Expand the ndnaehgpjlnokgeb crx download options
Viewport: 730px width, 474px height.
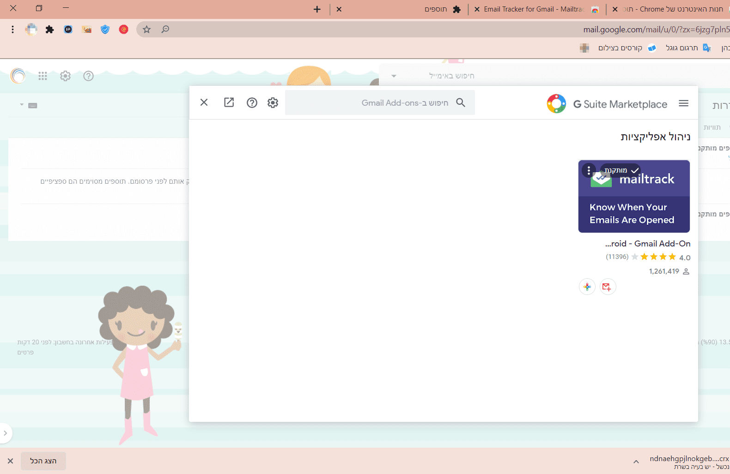point(636,462)
